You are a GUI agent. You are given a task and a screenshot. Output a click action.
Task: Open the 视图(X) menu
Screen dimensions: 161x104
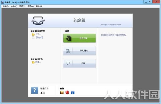tap(31, 6)
